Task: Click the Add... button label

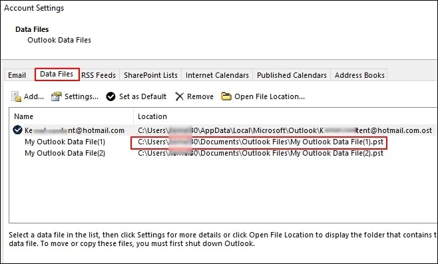Action: (34, 96)
